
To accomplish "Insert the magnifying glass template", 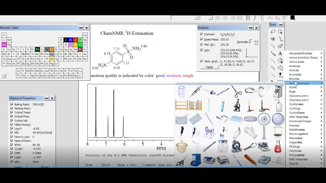I will 250,146.
